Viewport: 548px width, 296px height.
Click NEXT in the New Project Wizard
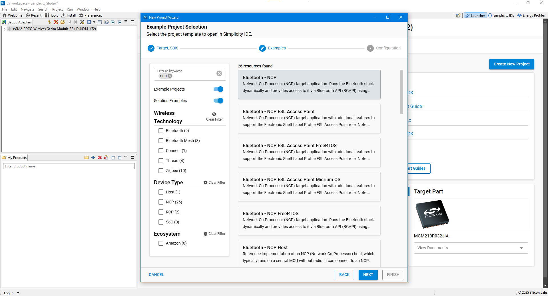point(368,275)
